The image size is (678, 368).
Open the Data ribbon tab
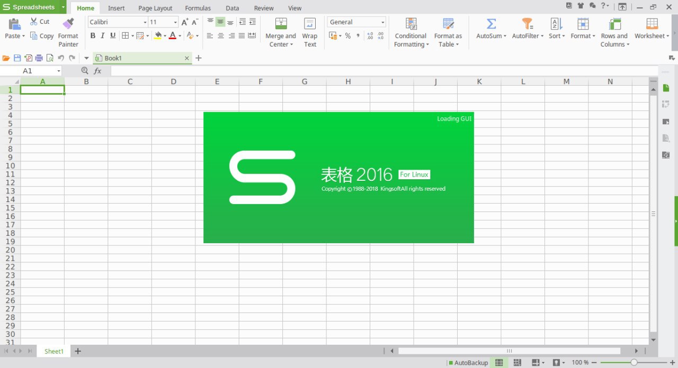pyautogui.click(x=232, y=8)
